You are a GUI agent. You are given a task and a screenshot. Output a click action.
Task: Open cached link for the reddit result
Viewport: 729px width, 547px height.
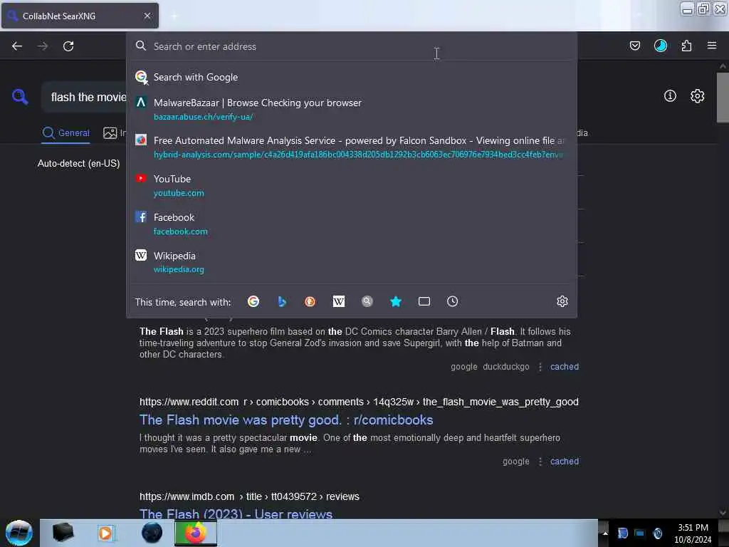click(x=565, y=462)
